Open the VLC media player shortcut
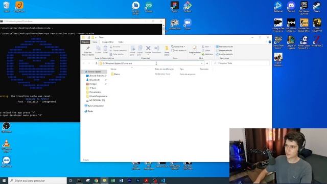 [x=6, y=146]
